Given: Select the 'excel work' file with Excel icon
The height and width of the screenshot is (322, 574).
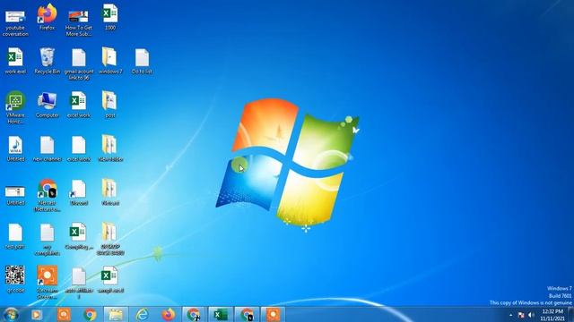Looking at the screenshot, I should (78, 105).
